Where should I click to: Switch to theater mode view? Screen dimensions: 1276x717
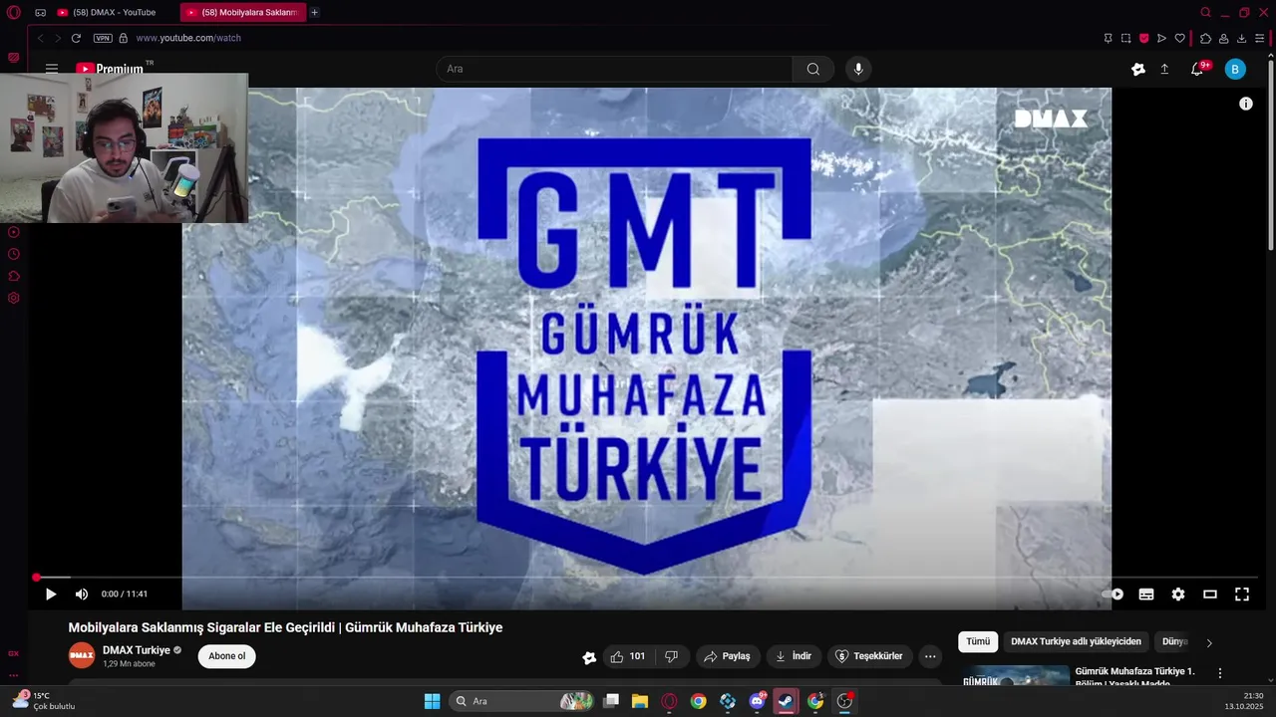pos(1210,595)
